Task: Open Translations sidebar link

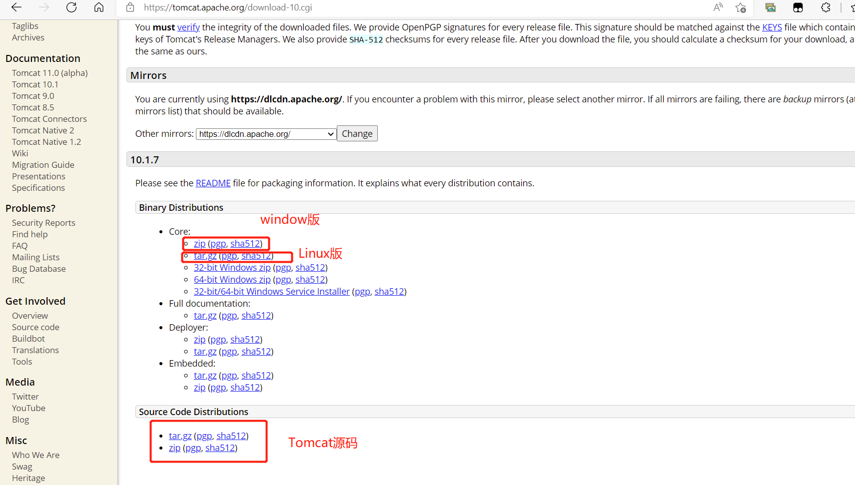Action: [35, 350]
